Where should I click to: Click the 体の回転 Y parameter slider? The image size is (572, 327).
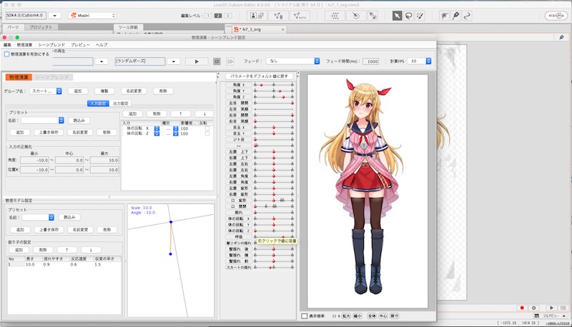pyautogui.click(x=274, y=225)
